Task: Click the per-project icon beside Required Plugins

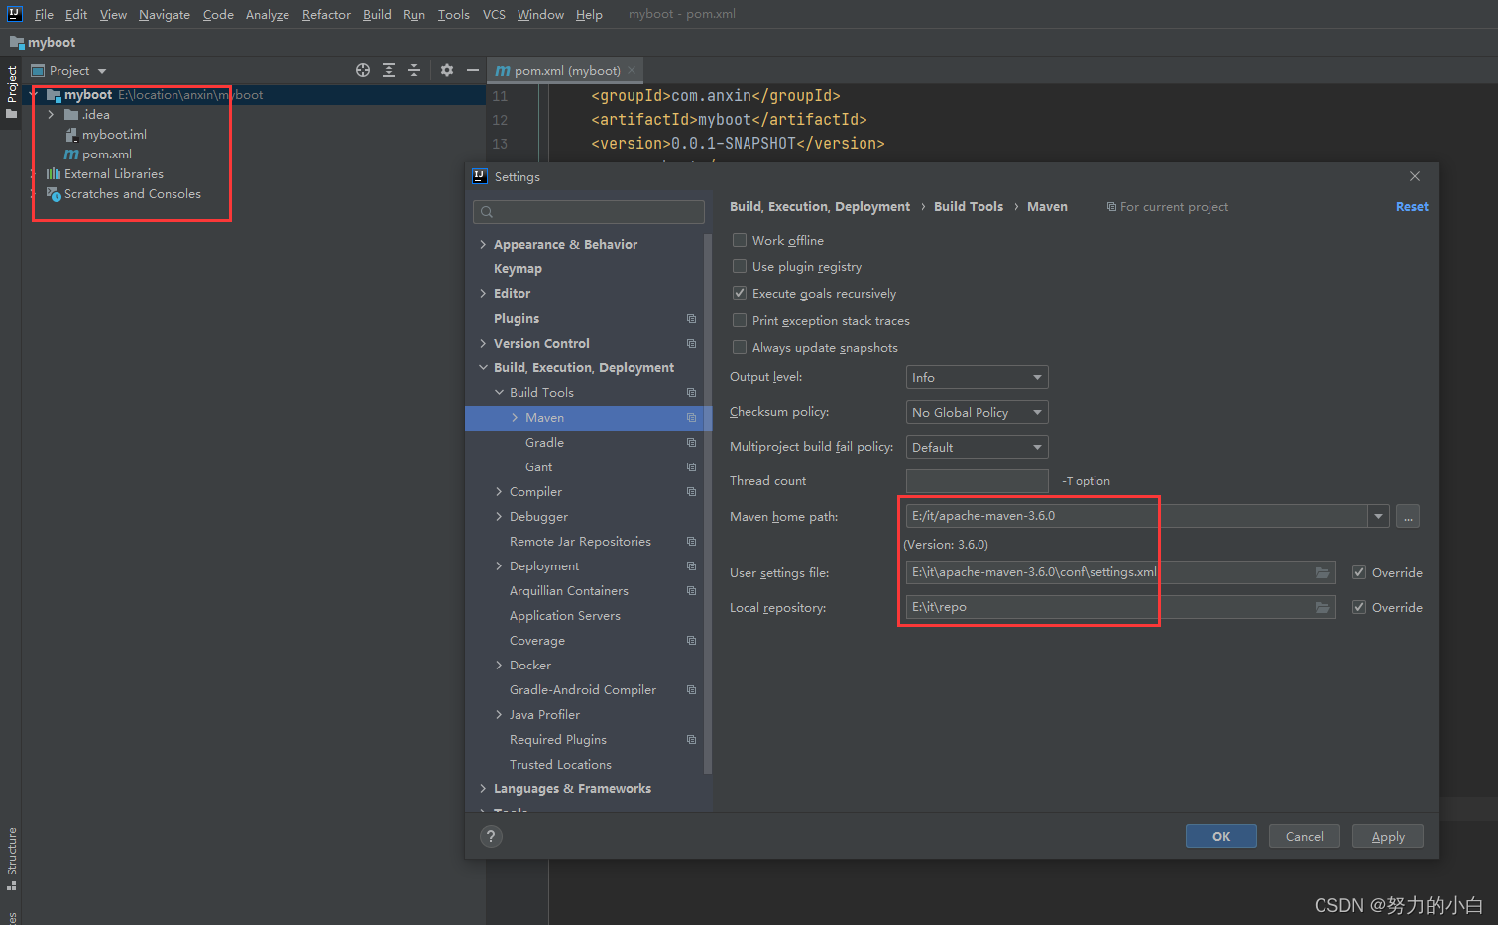Action: pos(691,740)
